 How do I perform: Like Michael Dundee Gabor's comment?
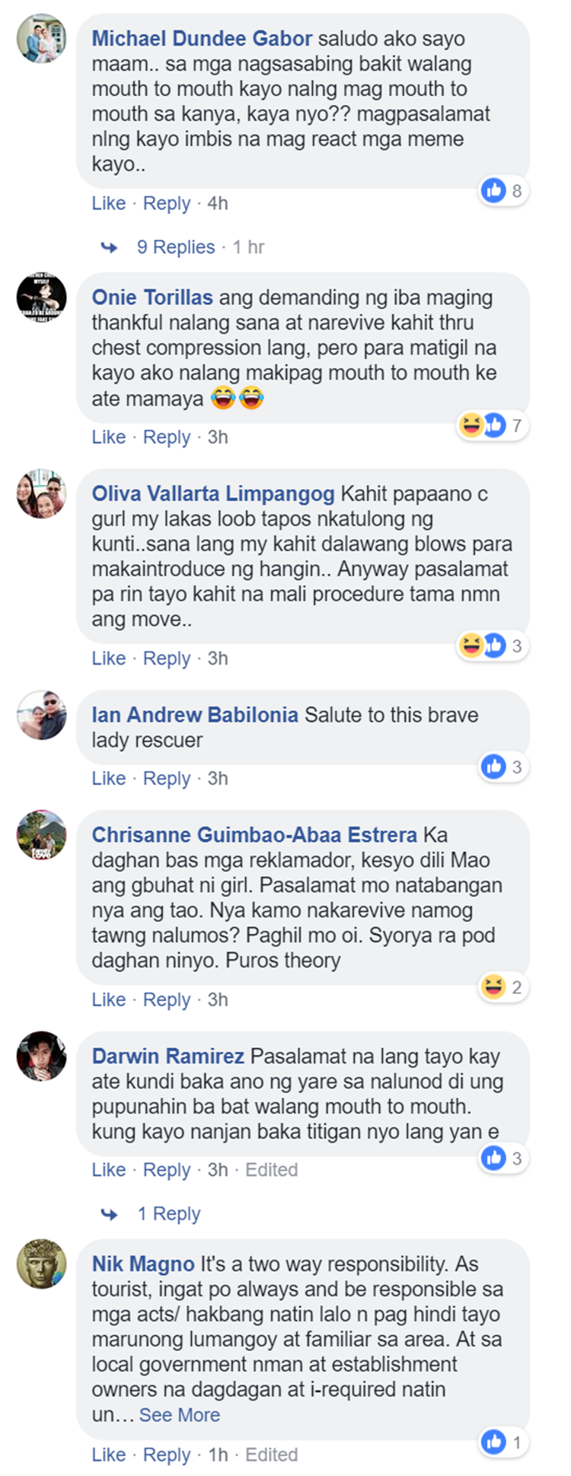109,203
